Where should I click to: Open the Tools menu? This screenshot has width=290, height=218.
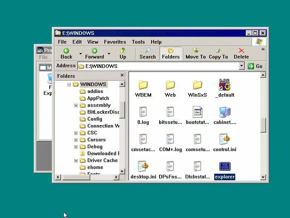pos(138,42)
